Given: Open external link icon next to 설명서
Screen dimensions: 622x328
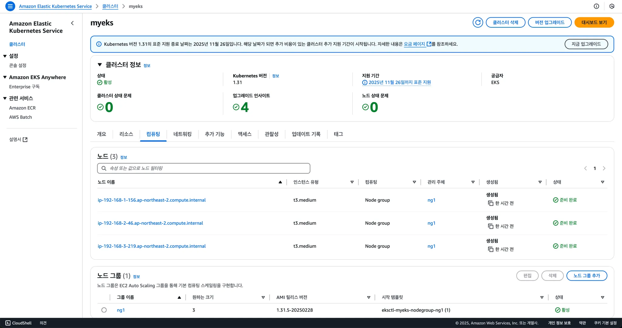Looking at the screenshot, I should pyautogui.click(x=25, y=140).
